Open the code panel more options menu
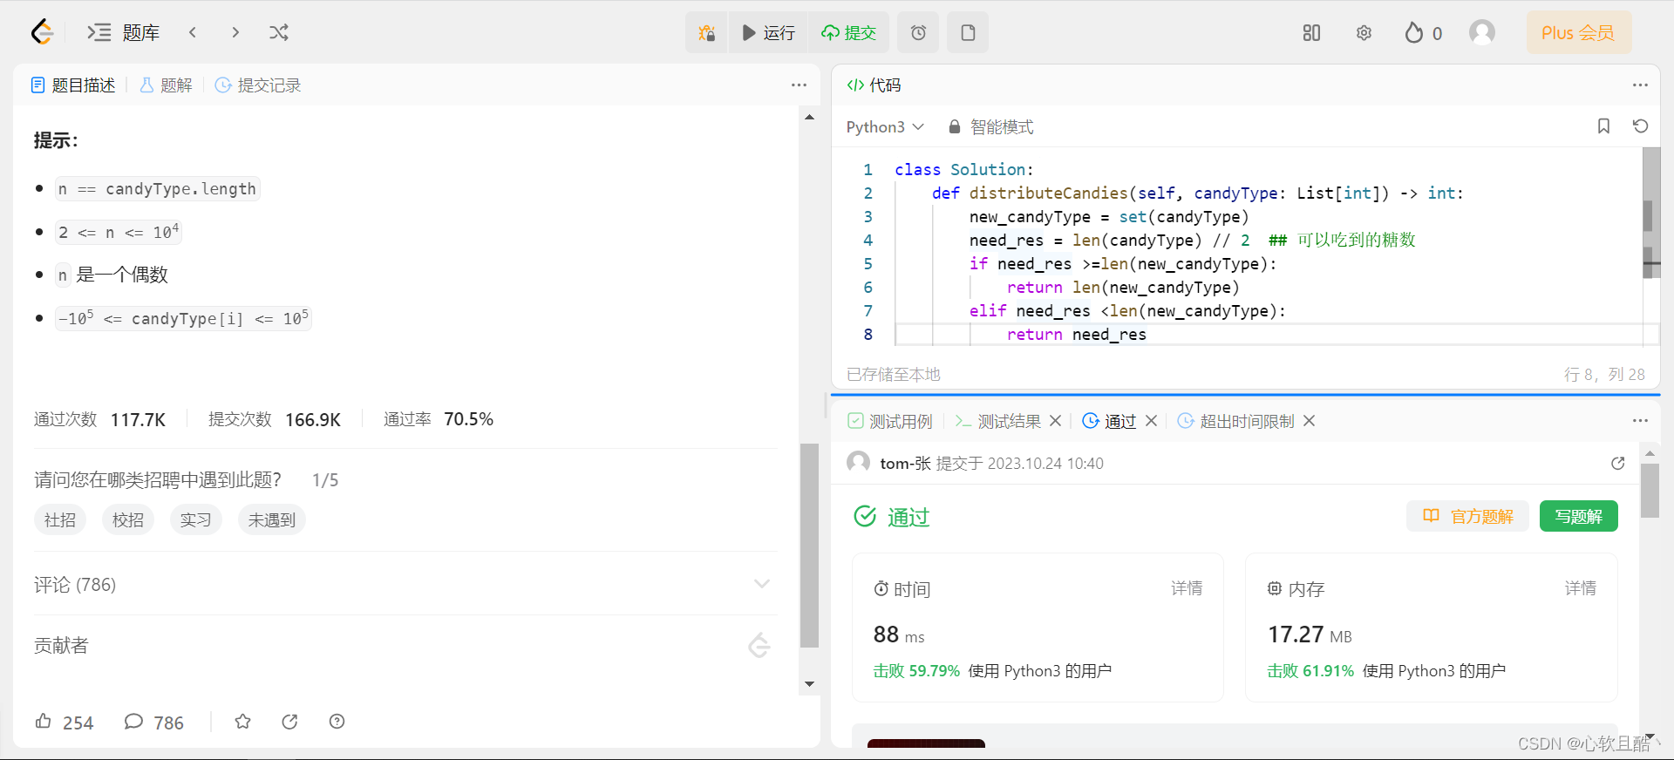 click(1640, 85)
